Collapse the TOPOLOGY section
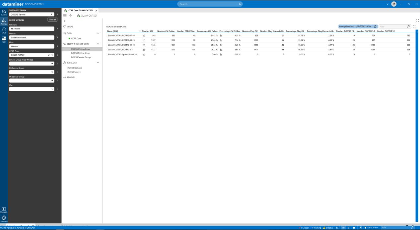This screenshot has width=420, height=230. click(98, 63)
